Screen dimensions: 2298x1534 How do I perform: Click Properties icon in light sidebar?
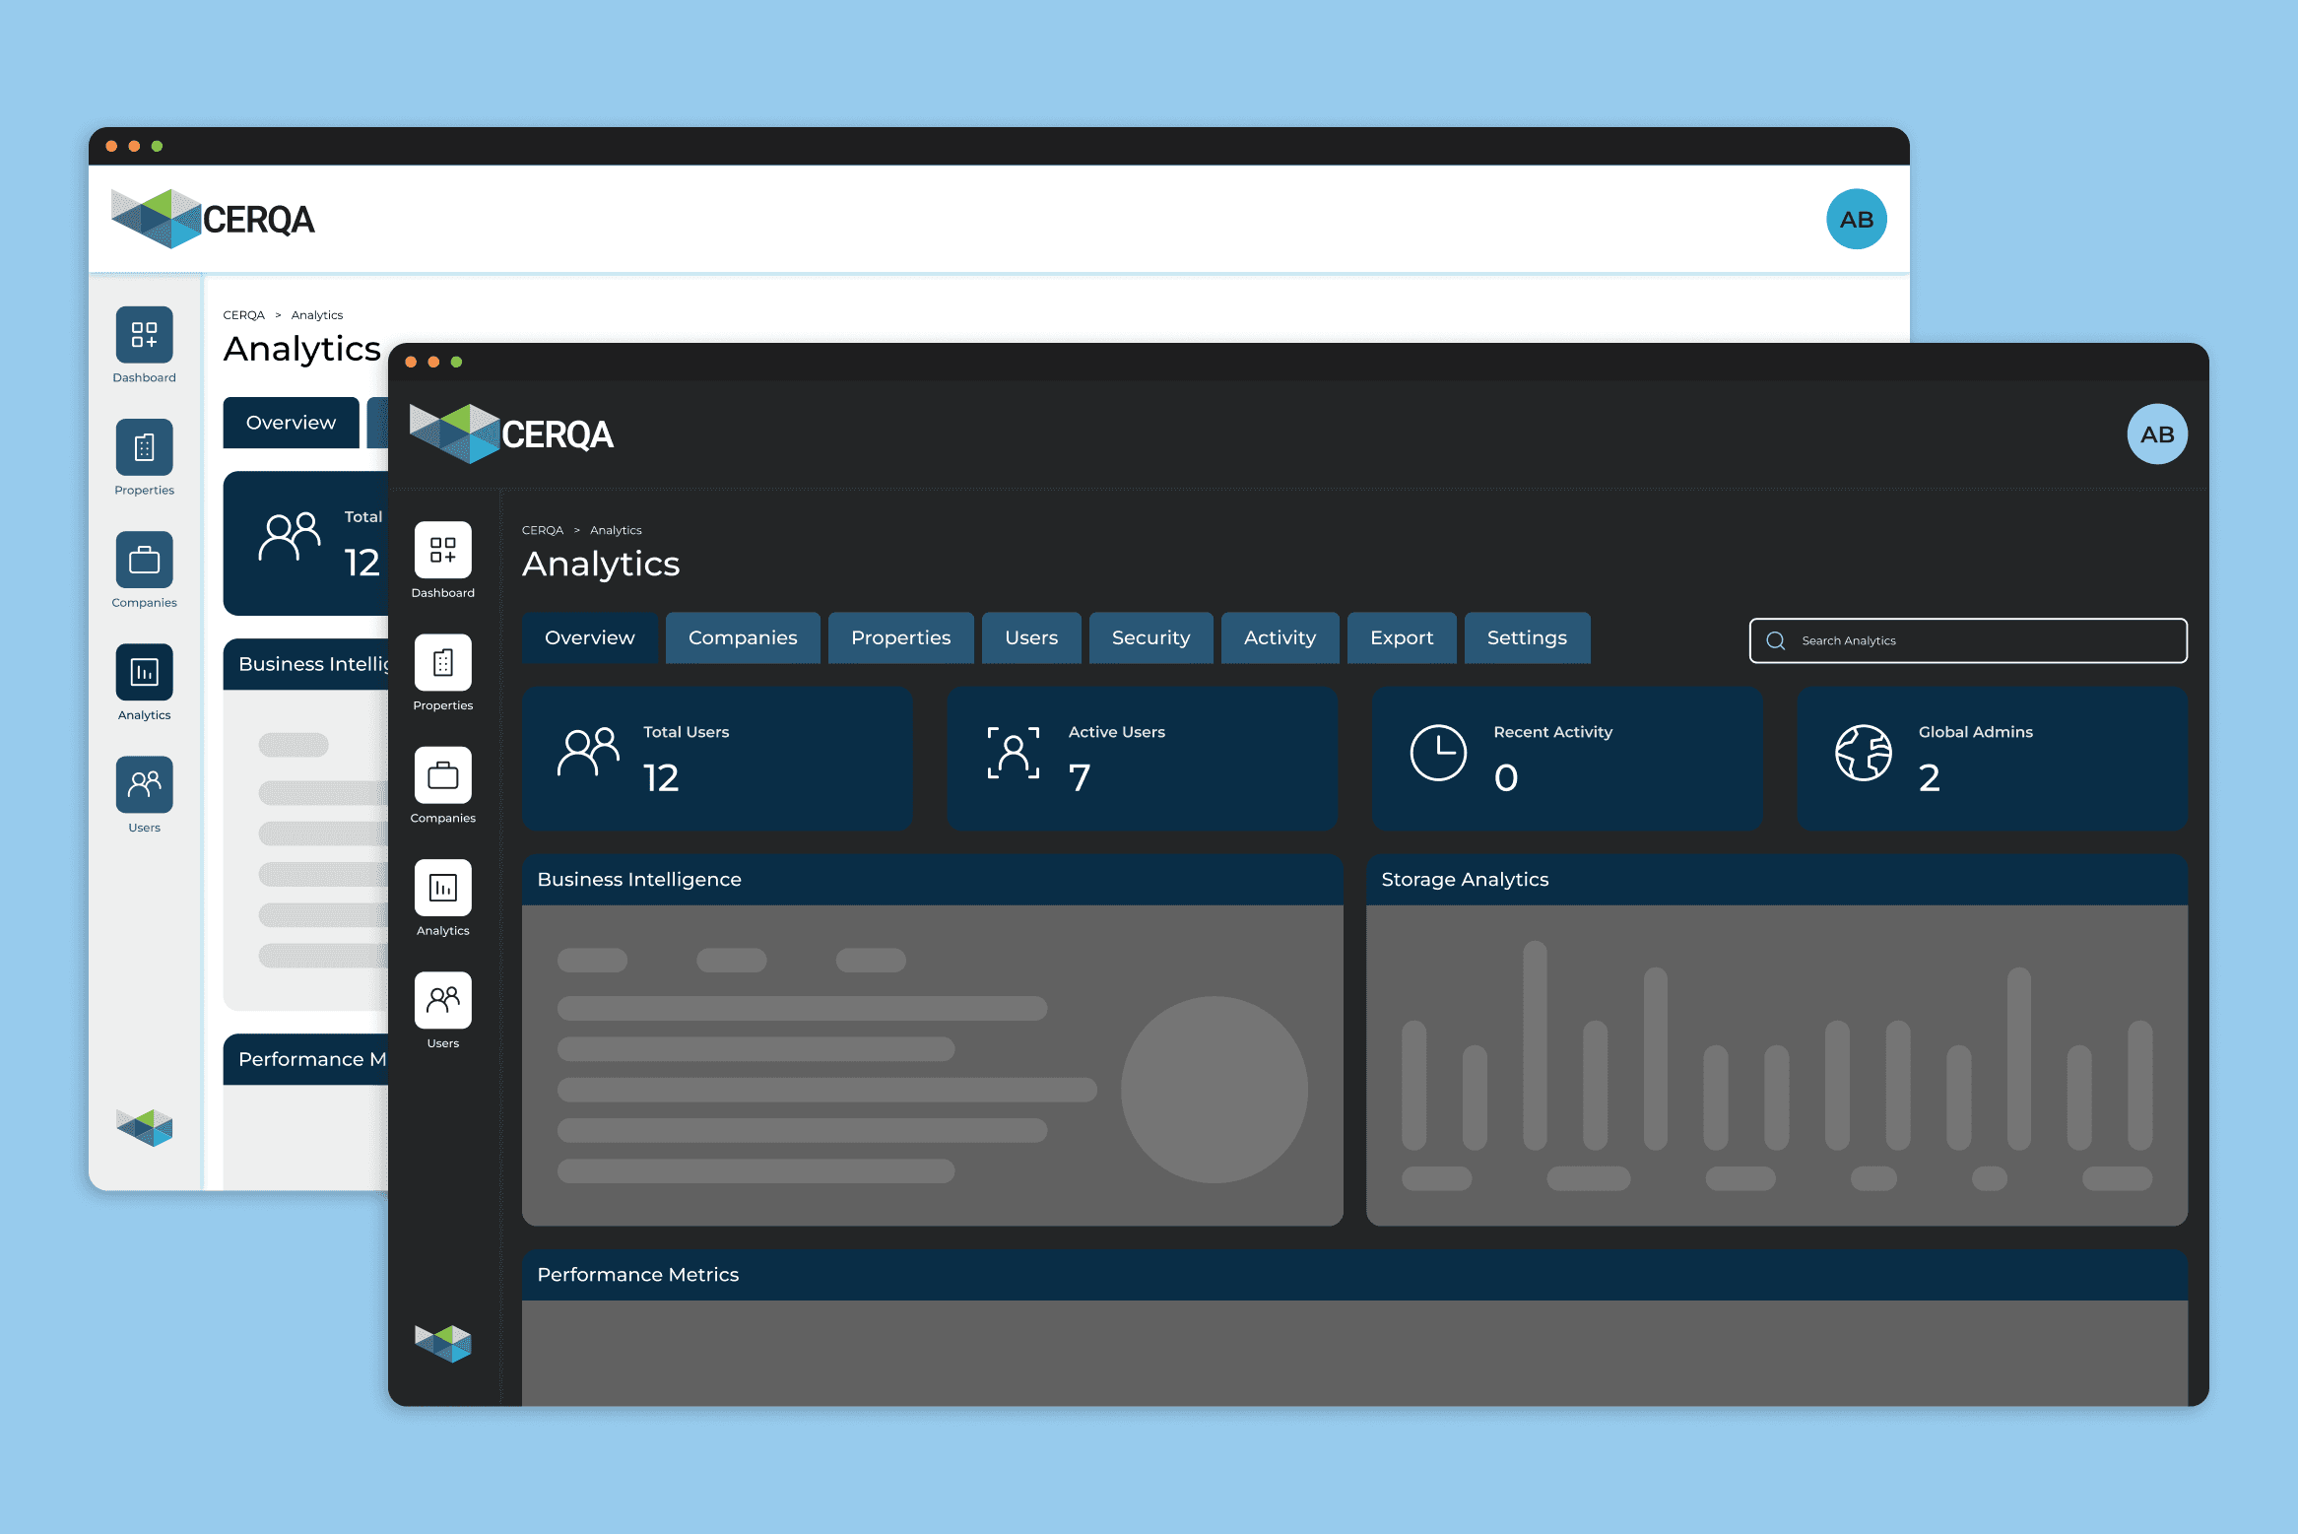pos(144,447)
